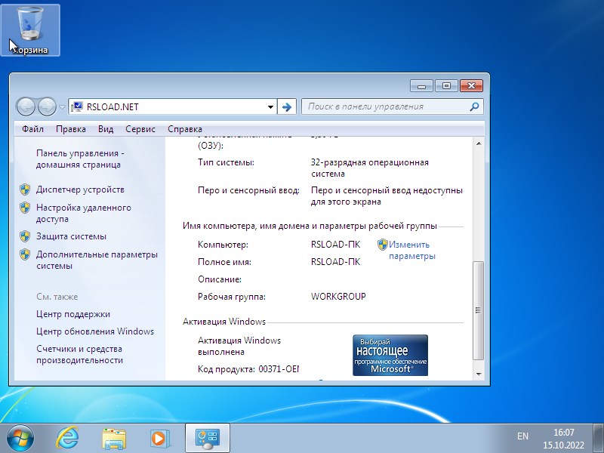Screen dimensions: 604x453
Task: Click the genuine Microsoft software badge
Action: pyautogui.click(x=390, y=355)
